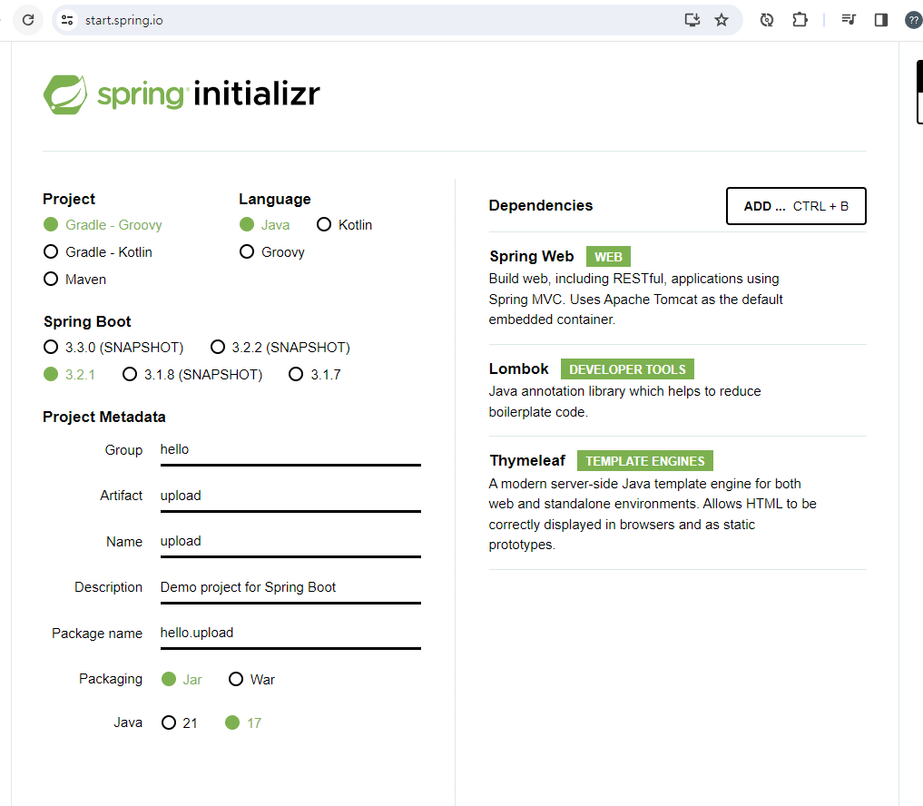Choose Java as the language
923x806 pixels.
(x=264, y=225)
